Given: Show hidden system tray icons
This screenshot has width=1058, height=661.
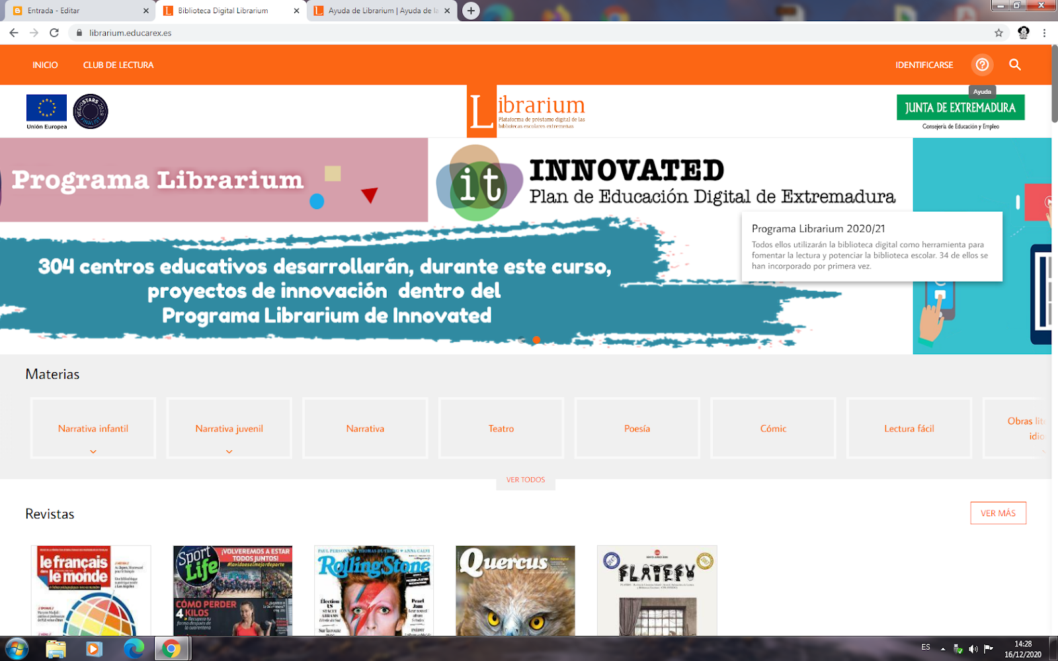Looking at the screenshot, I should tap(943, 649).
